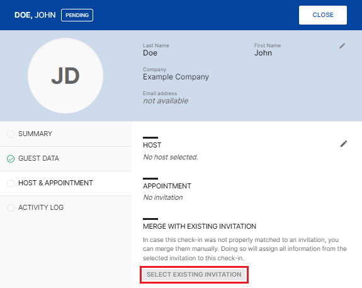Click the green checkmark next to Guest Data
The image size is (362, 288).
click(11, 159)
